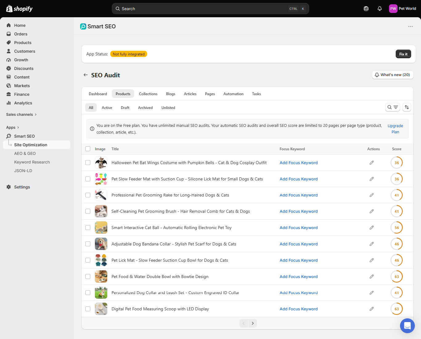Select the Pet Lick Mat checkbox
Image resolution: width=421 pixels, height=339 pixels.
pyautogui.click(x=88, y=260)
